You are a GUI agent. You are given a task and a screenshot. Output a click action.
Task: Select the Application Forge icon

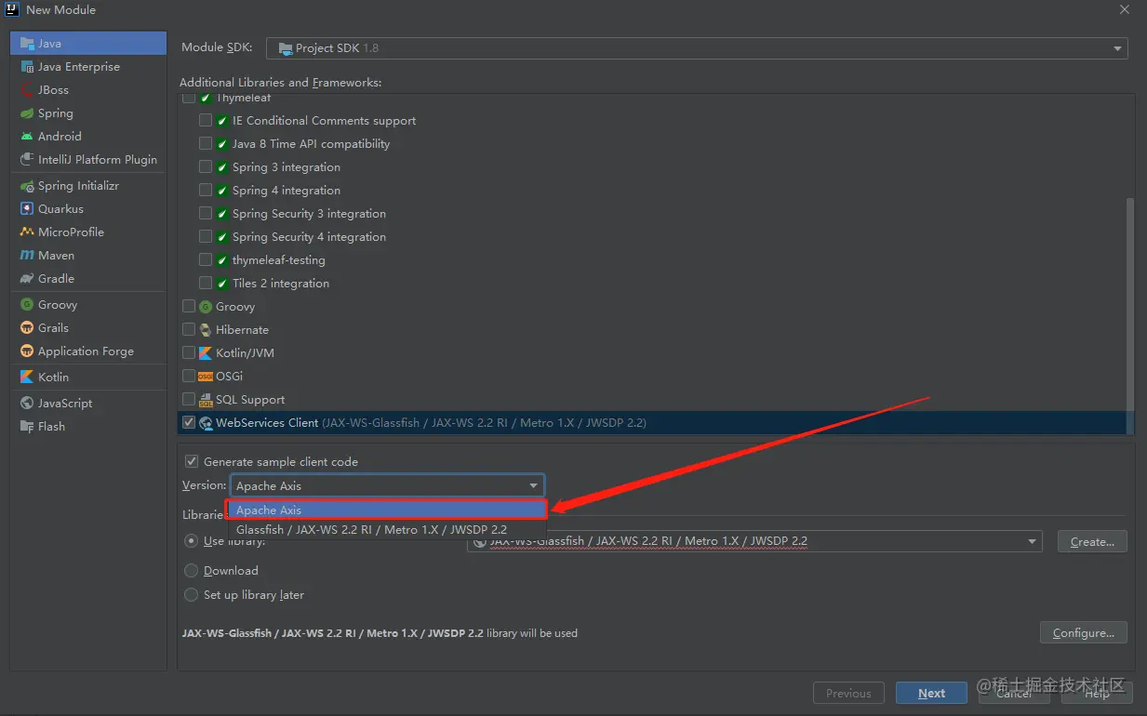pyautogui.click(x=27, y=351)
